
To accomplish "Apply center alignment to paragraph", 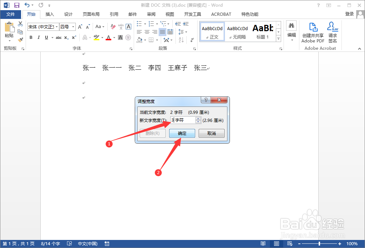I will click(x=147, y=32).
